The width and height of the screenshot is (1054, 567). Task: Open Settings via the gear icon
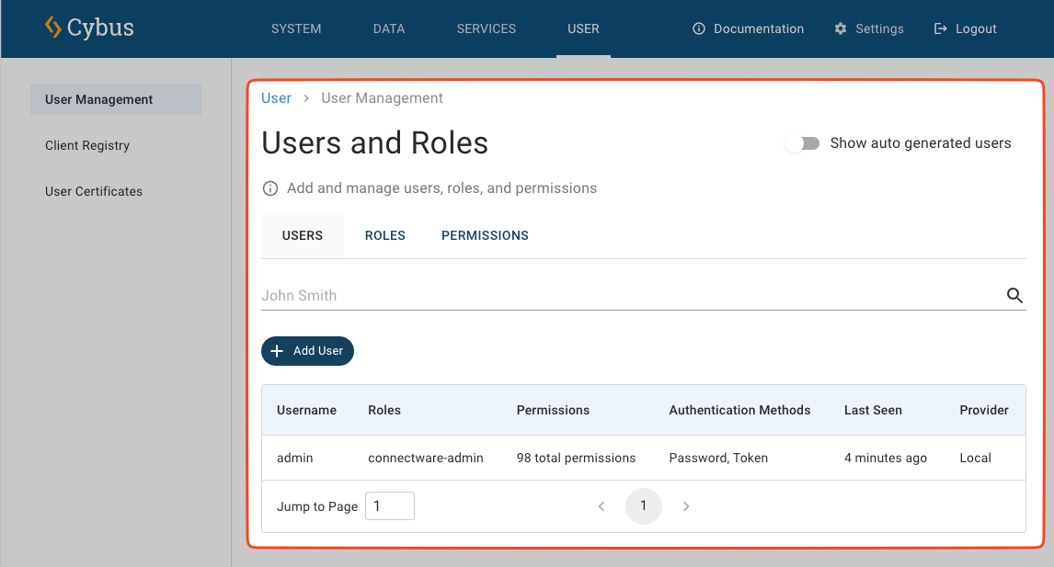click(x=841, y=28)
